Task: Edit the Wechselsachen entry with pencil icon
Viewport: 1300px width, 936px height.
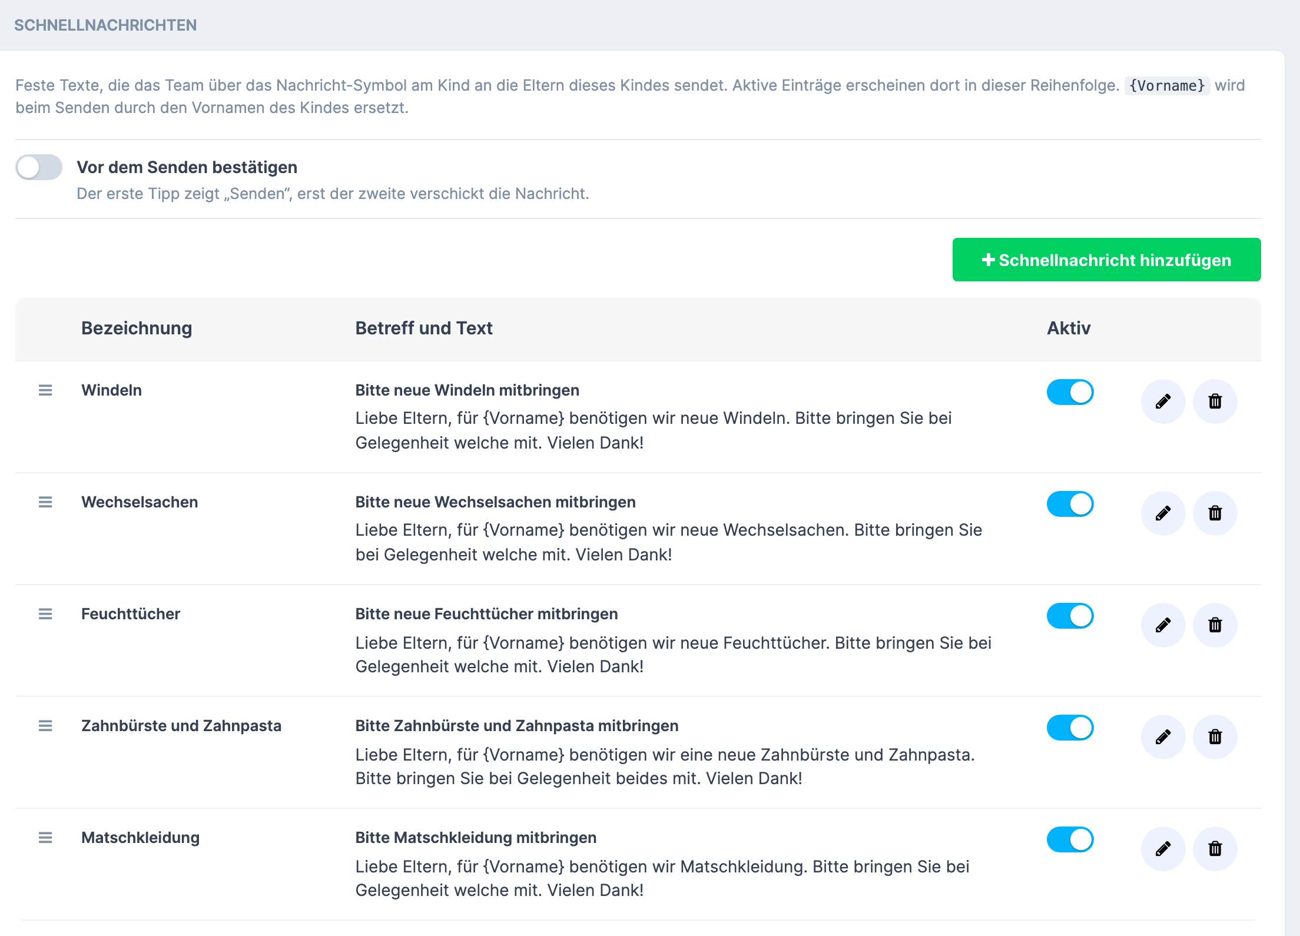Action: click(x=1163, y=513)
